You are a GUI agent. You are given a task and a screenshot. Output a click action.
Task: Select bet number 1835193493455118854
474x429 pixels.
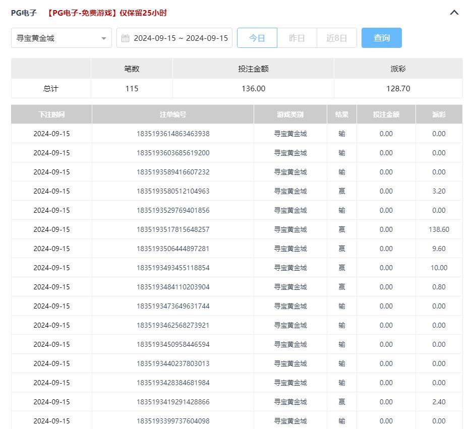coord(172,268)
